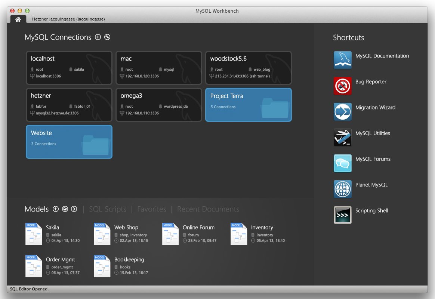435x299 pixels.
Task: Click the Order Mgmt model name
Action: pyautogui.click(x=61, y=260)
